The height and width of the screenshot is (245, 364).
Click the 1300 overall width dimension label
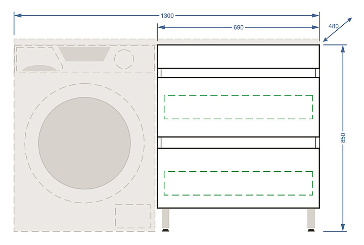(x=167, y=16)
